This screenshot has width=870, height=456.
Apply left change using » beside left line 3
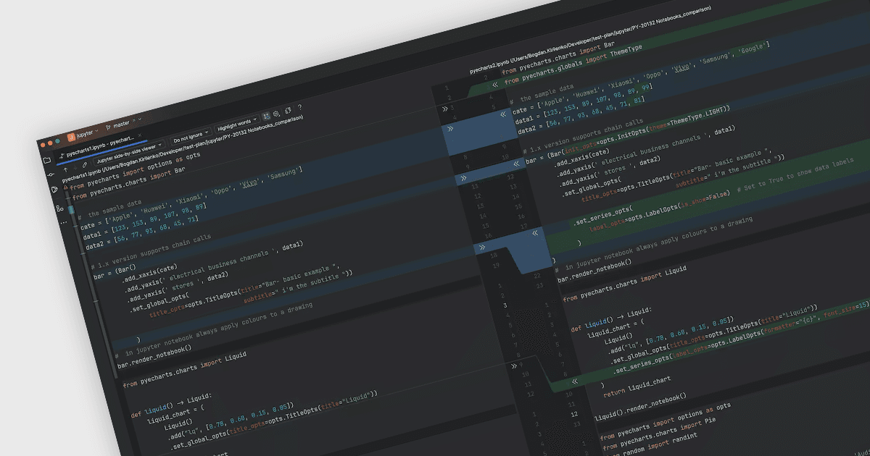[444, 109]
